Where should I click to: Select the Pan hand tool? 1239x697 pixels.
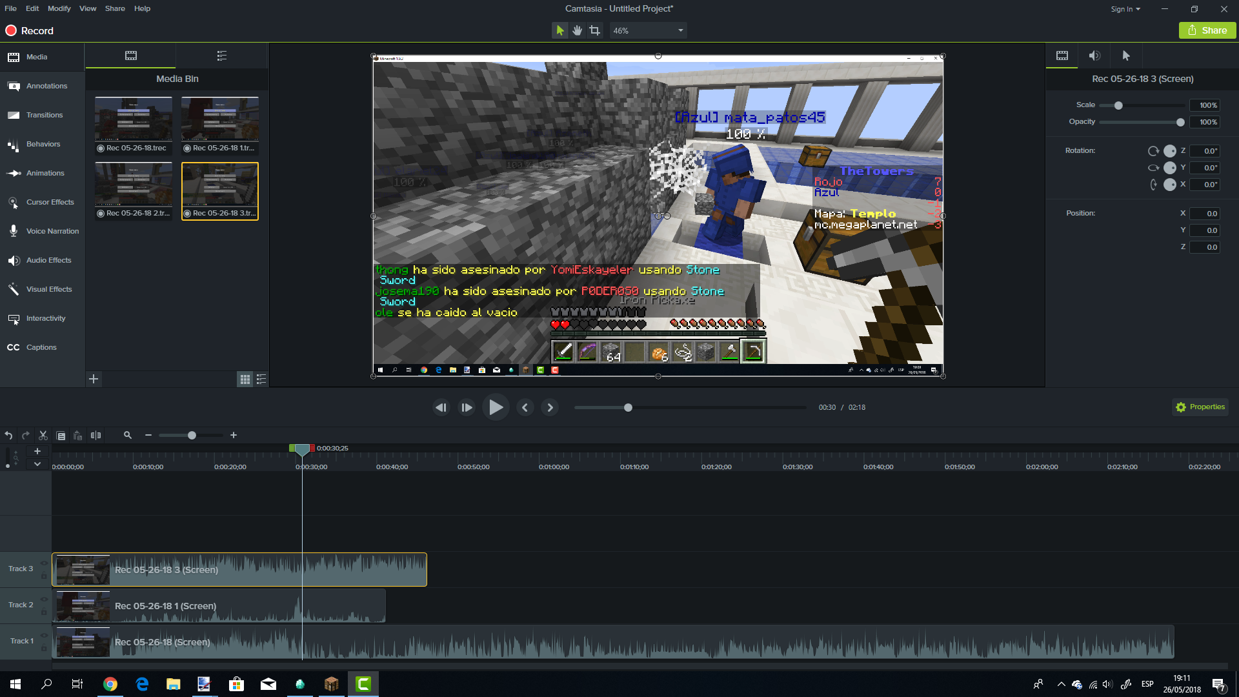click(x=577, y=30)
